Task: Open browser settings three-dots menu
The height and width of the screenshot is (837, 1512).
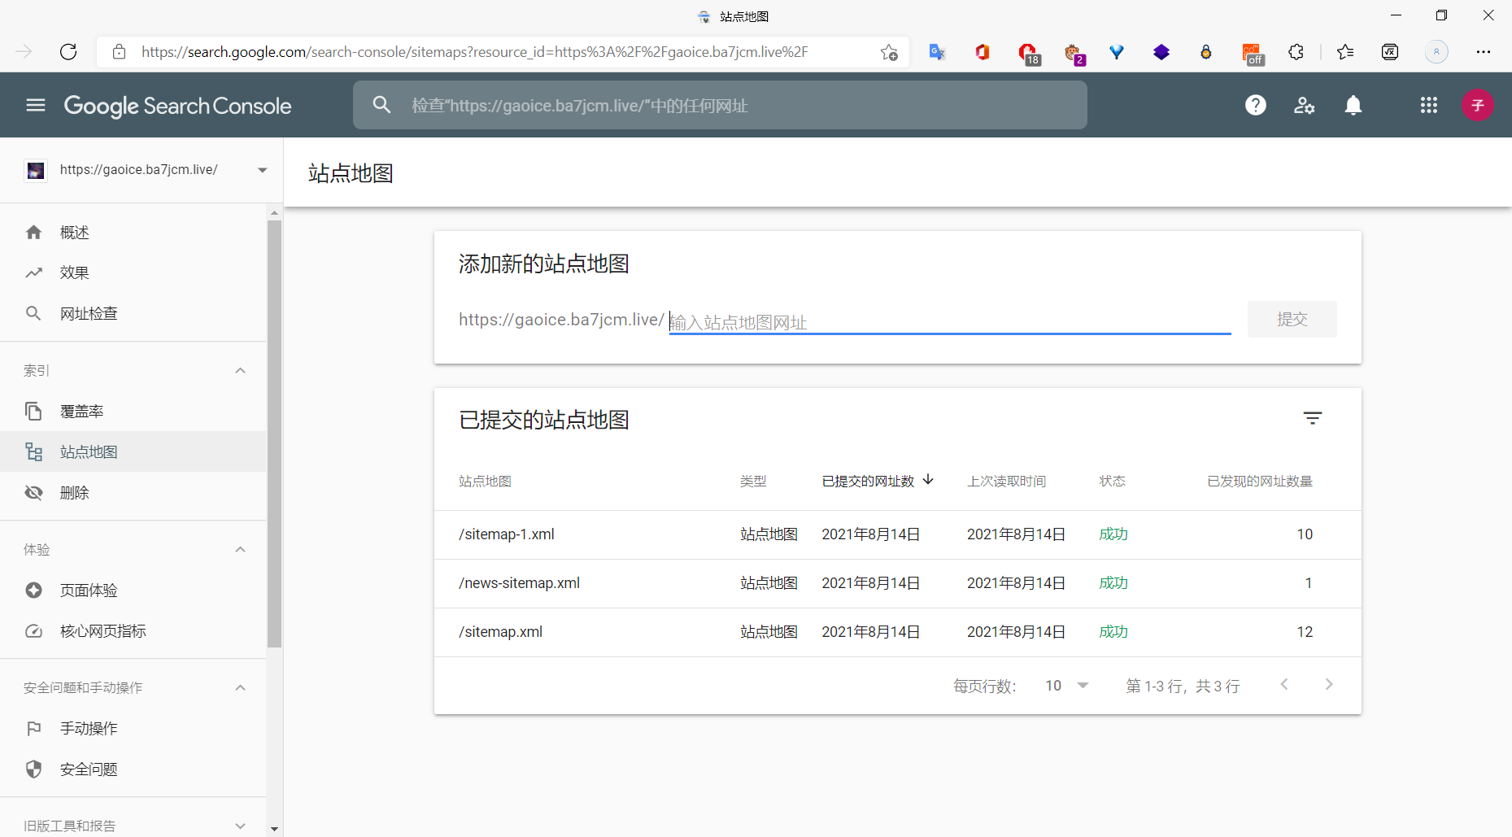Action: tap(1484, 52)
